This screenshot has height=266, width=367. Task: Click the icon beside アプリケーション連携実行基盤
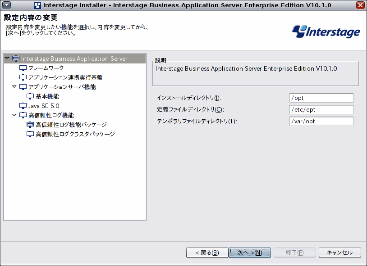pos(23,77)
